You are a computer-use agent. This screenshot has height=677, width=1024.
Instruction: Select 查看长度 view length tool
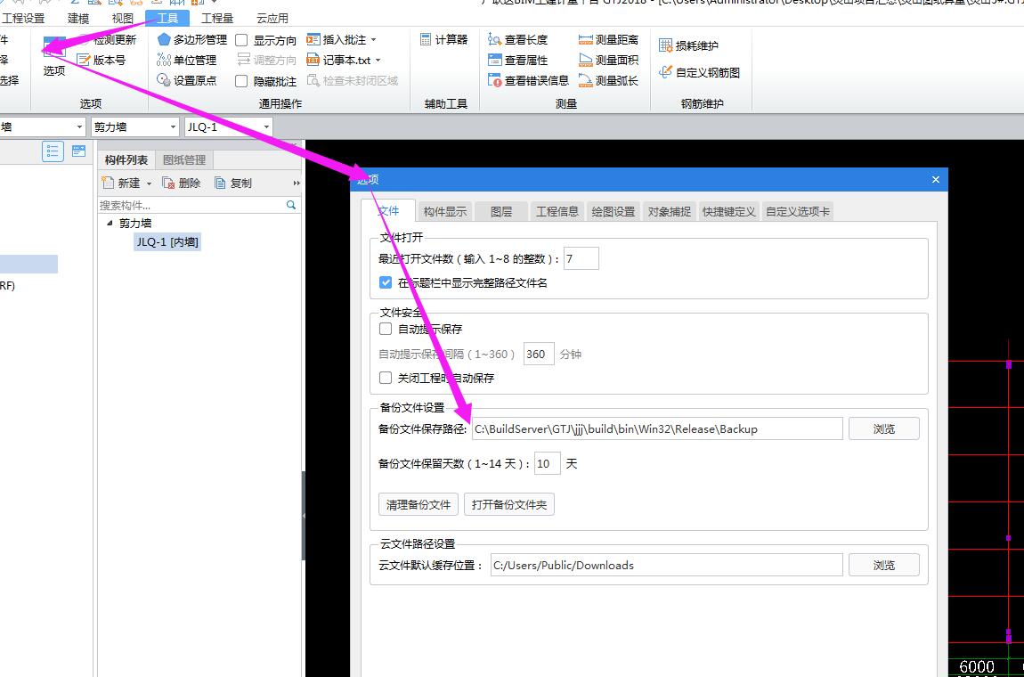tap(518, 40)
